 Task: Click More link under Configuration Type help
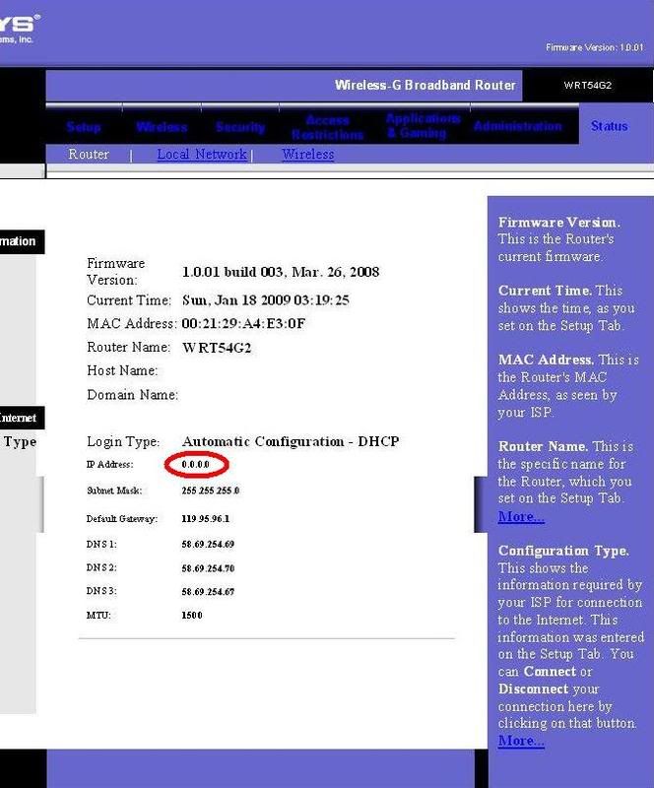point(521,740)
